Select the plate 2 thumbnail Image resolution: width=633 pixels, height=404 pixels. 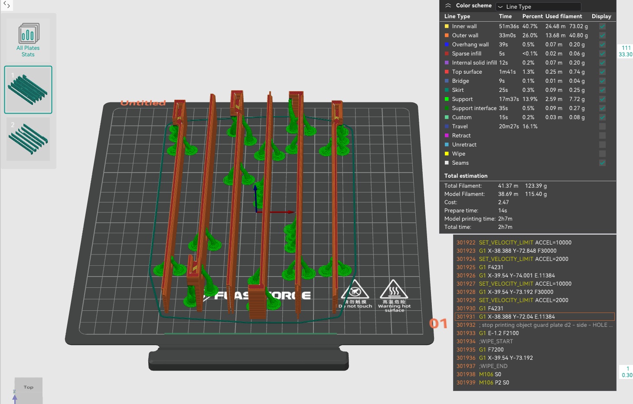28,140
